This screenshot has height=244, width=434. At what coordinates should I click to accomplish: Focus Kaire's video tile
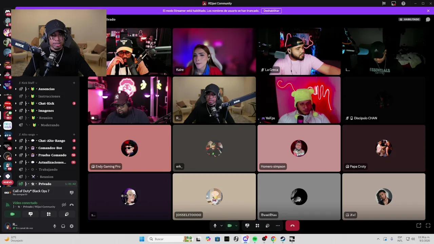(x=214, y=52)
